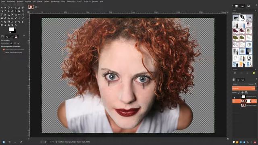Choose 'Ebene oder Hilfslinie auswählen' radio option

coord(4,49)
